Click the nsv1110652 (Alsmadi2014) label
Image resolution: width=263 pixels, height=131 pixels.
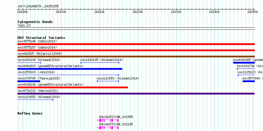pos(39,97)
